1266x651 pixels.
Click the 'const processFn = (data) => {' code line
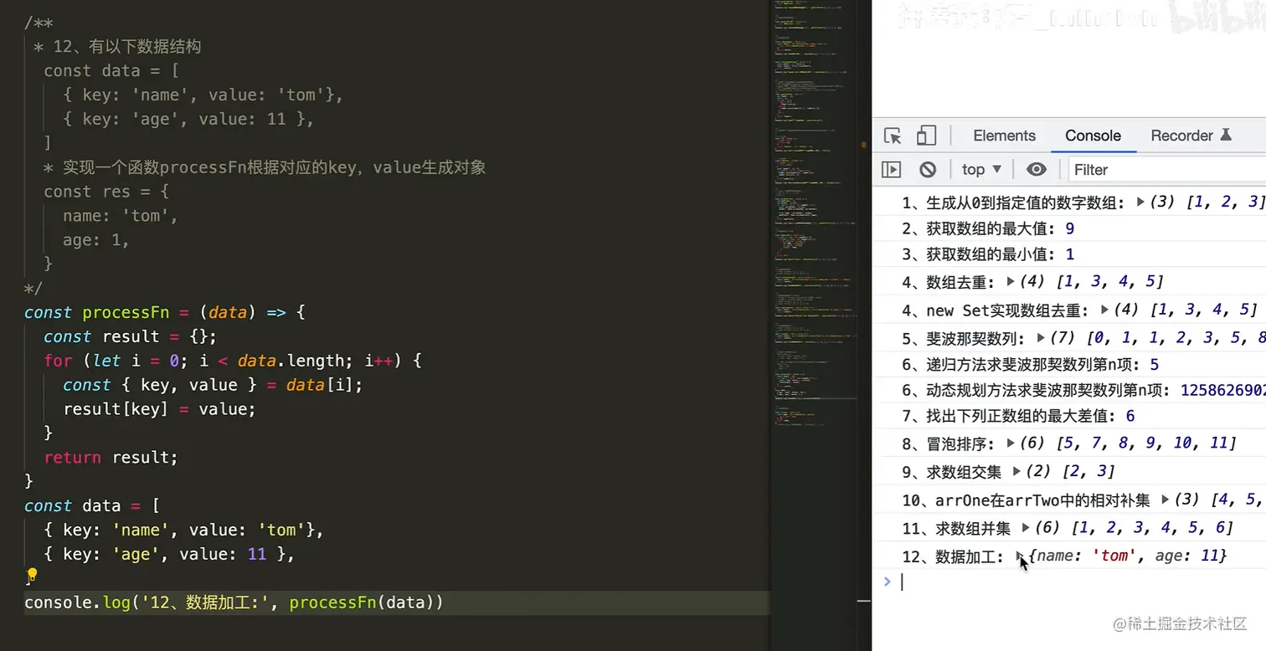[165, 312]
